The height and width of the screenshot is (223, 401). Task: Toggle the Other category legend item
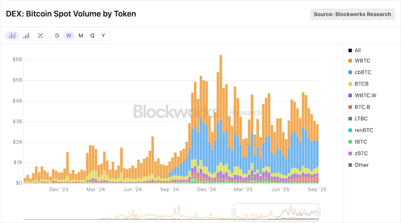(359, 165)
